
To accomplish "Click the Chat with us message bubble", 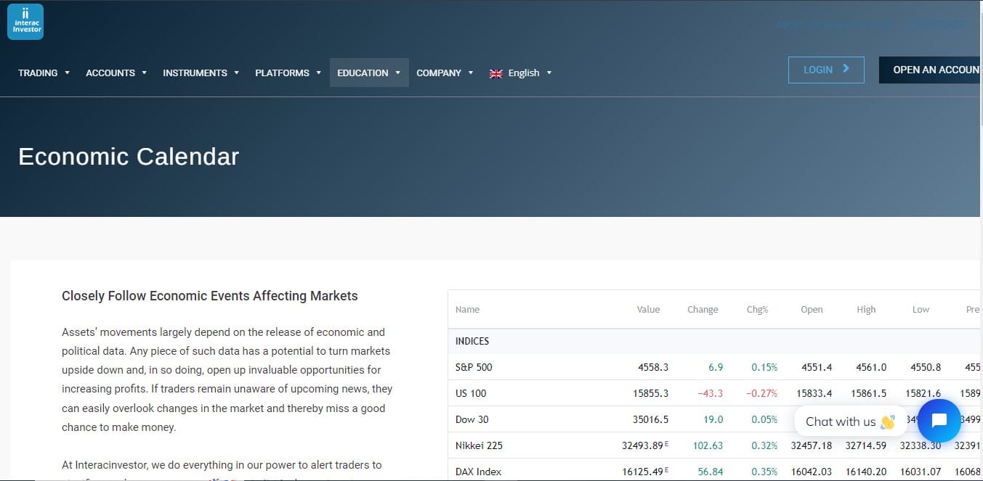I will tap(850, 422).
